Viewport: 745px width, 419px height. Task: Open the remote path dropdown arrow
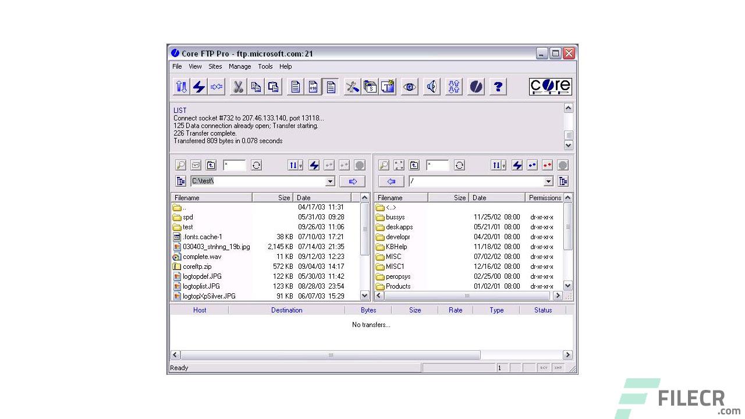point(548,181)
